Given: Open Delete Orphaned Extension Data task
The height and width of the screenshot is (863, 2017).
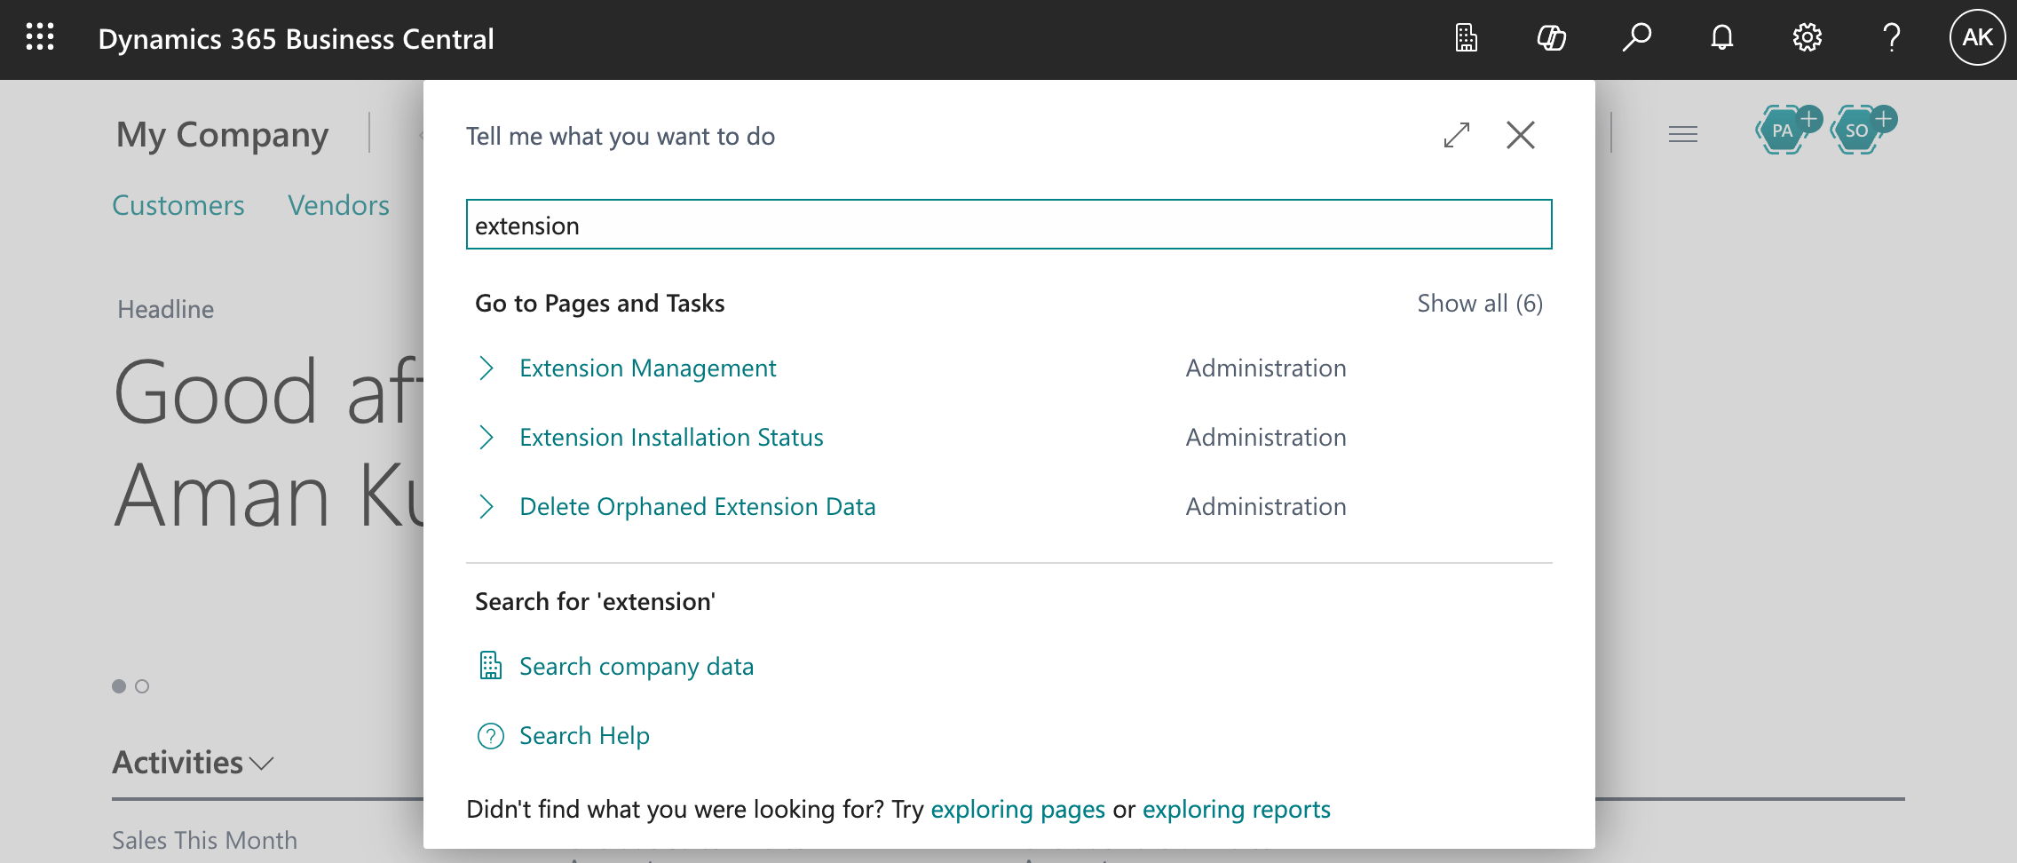Looking at the screenshot, I should tap(698, 506).
